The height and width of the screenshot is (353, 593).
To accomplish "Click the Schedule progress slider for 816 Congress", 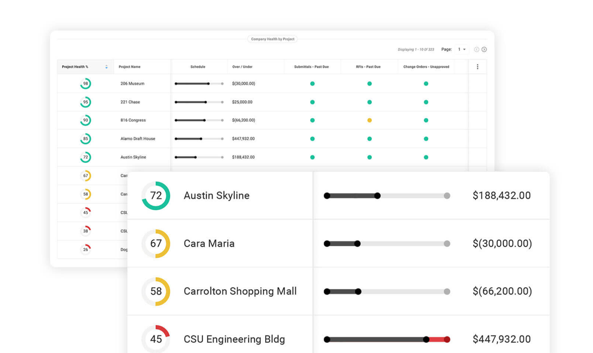I will click(x=197, y=120).
